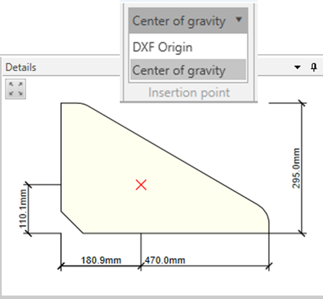323x299 pixels.
Task: Select the 295.0mm height dimension label
Action: tap(296, 168)
